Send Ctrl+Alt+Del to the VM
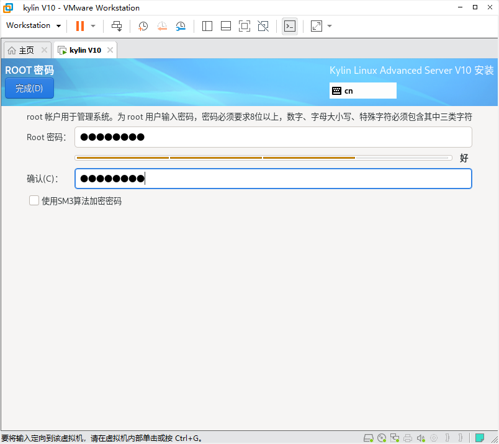The width and height of the screenshot is (499, 444). click(117, 26)
